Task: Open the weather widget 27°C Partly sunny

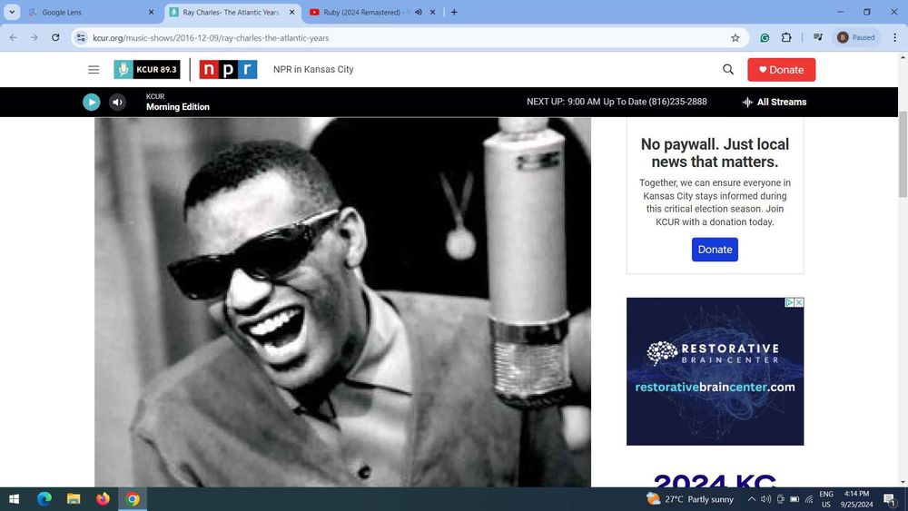Action: click(690, 499)
